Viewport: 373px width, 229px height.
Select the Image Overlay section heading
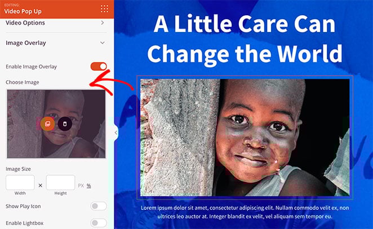coord(26,43)
